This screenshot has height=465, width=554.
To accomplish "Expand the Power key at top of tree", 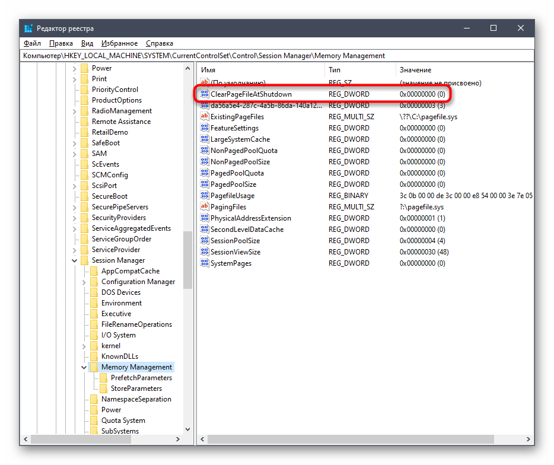I will tap(75, 68).
